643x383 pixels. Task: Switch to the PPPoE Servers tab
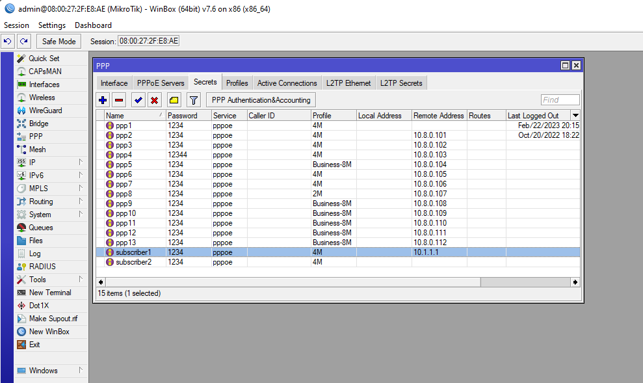[x=161, y=83]
